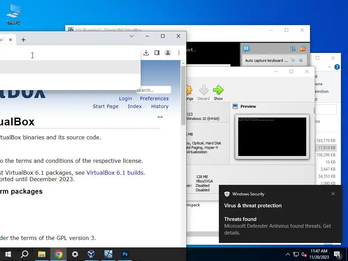Image resolution: width=348 pixels, height=261 pixels.
Task: Follow the VirtualBox 6.1 builds link
Action: pos(116,173)
